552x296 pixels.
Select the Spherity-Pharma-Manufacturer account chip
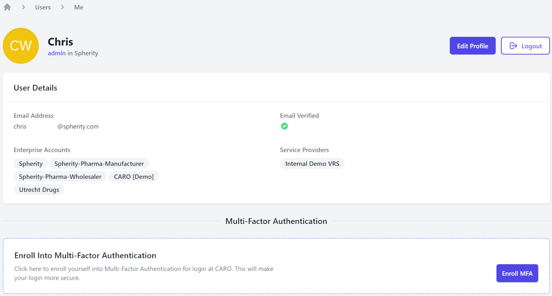(99, 163)
